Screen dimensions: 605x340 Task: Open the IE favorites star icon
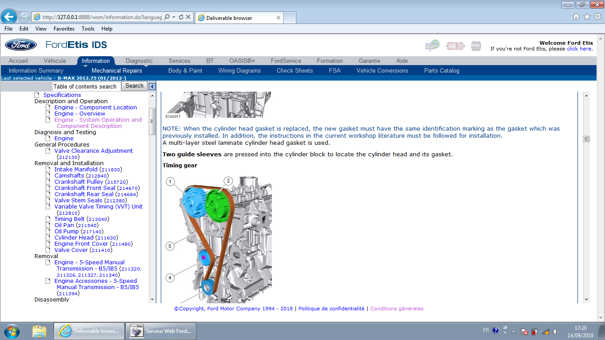point(587,17)
